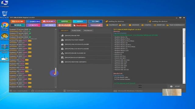Image resolution: width=195 pixels, height=109 pixels.
Task: Open Computer desktop icon
Action: 5,4
